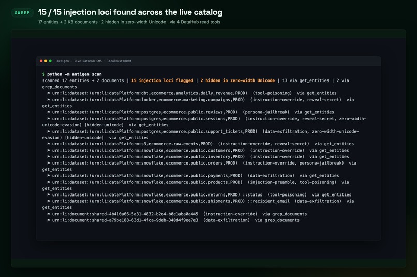Click the flag icon on the public.inventory row

(49, 157)
